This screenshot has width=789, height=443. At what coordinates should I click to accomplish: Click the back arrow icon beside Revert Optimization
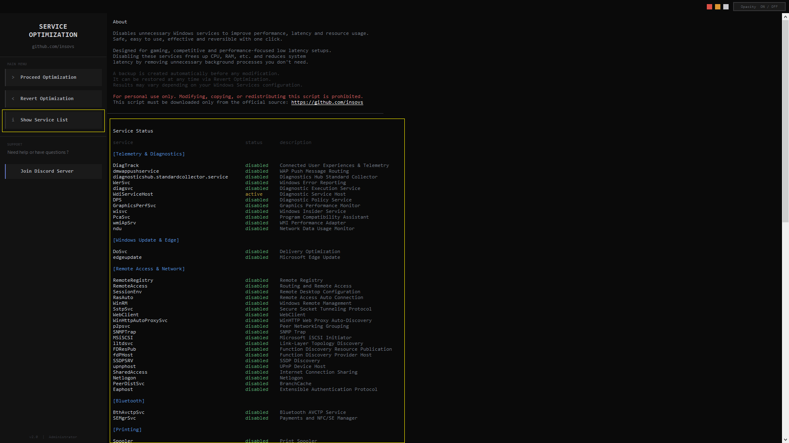(13, 99)
